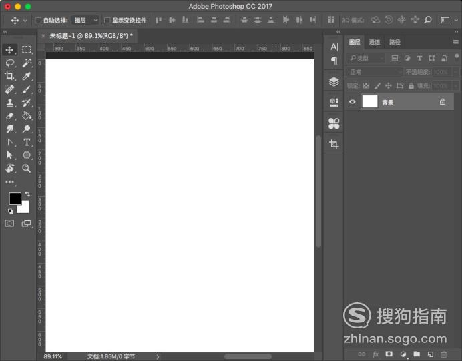
Task: Select the Horizontal Type tool
Action: pos(27,143)
